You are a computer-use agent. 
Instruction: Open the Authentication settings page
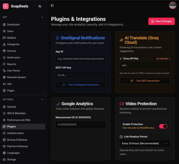point(23,133)
